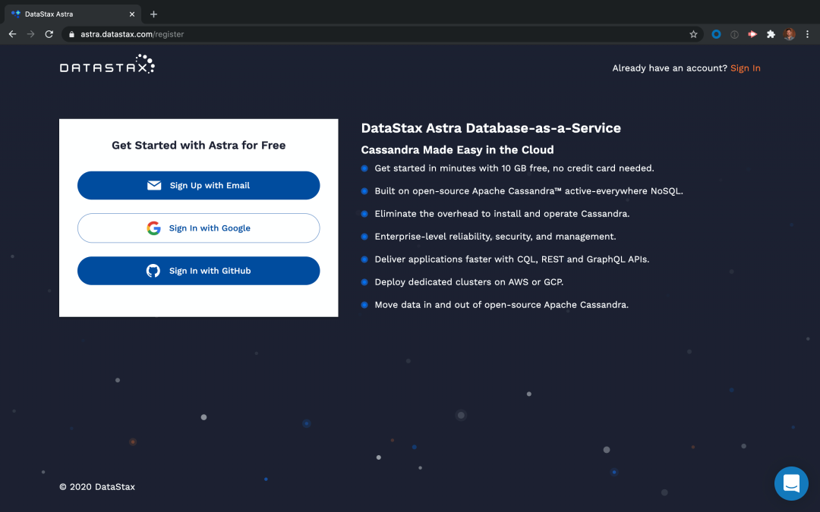The height and width of the screenshot is (512, 820).
Task: Choose Sign In with Google
Action: tap(199, 228)
